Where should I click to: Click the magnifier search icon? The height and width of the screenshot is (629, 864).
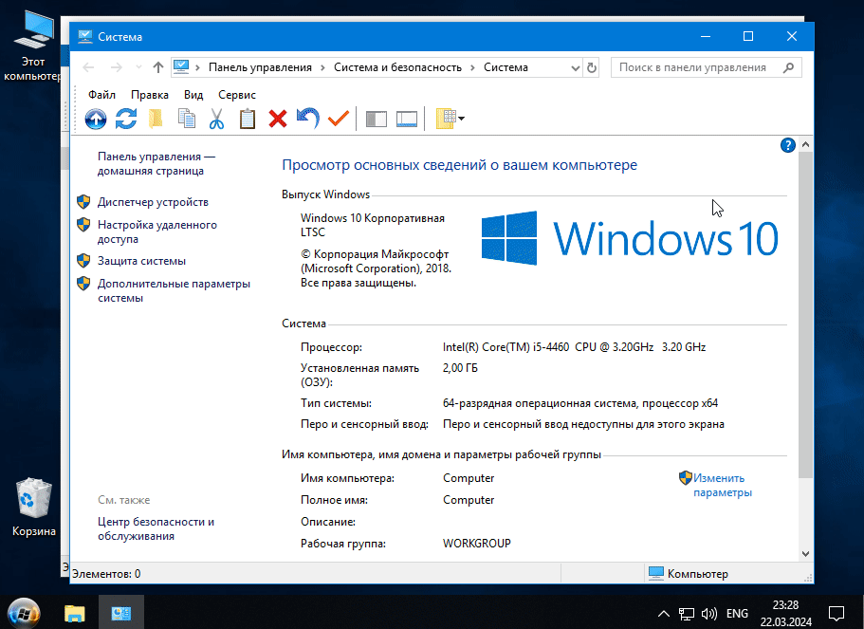tap(788, 67)
